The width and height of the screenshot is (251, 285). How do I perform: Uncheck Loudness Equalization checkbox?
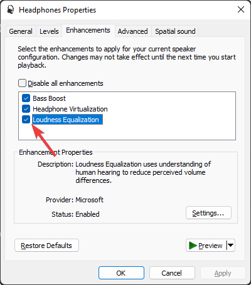[x=26, y=120]
